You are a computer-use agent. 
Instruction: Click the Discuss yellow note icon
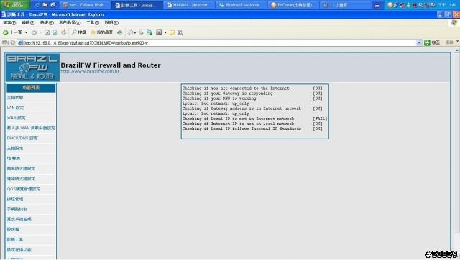(x=172, y=32)
